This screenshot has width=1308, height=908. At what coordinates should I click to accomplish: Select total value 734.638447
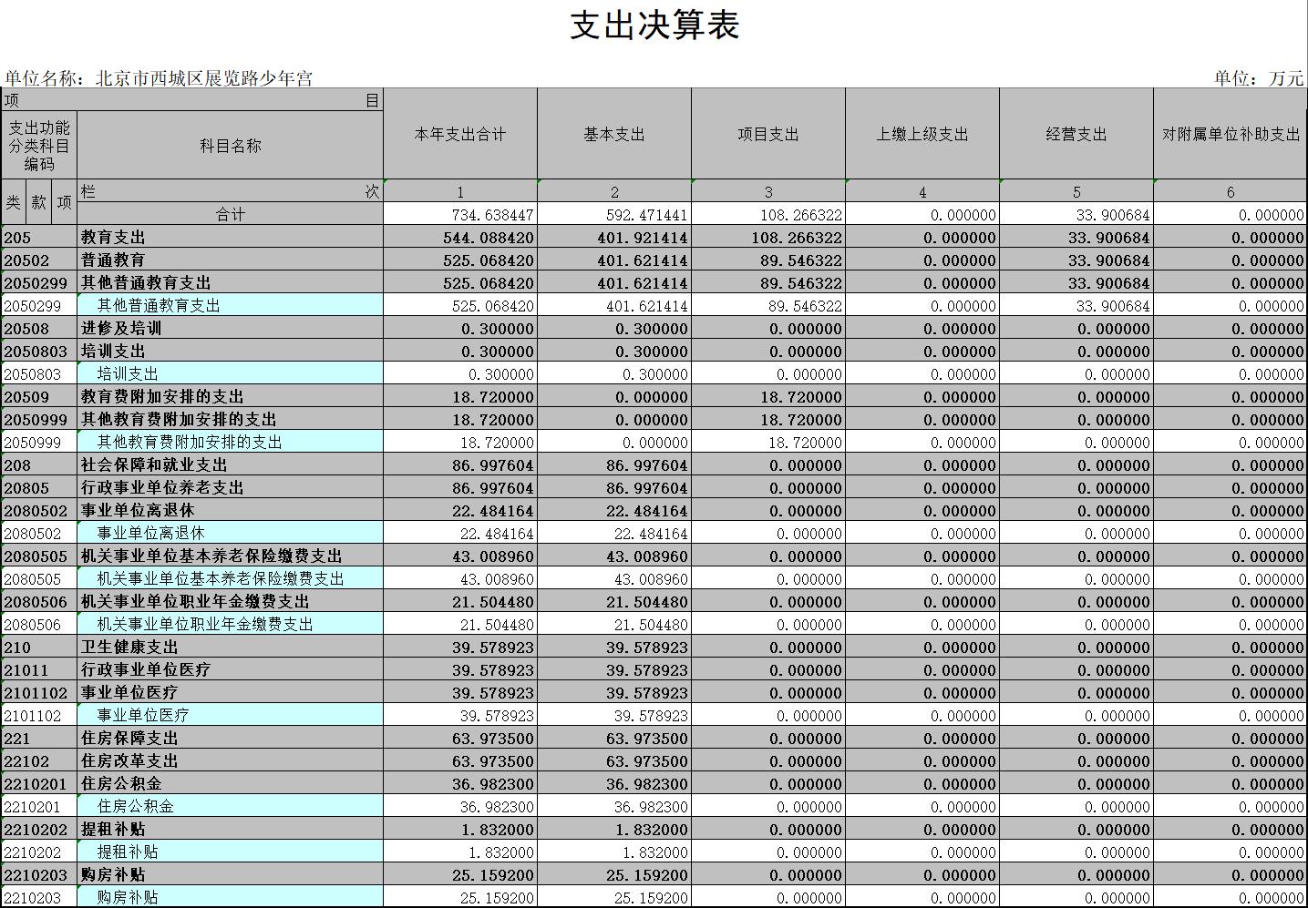[460, 215]
